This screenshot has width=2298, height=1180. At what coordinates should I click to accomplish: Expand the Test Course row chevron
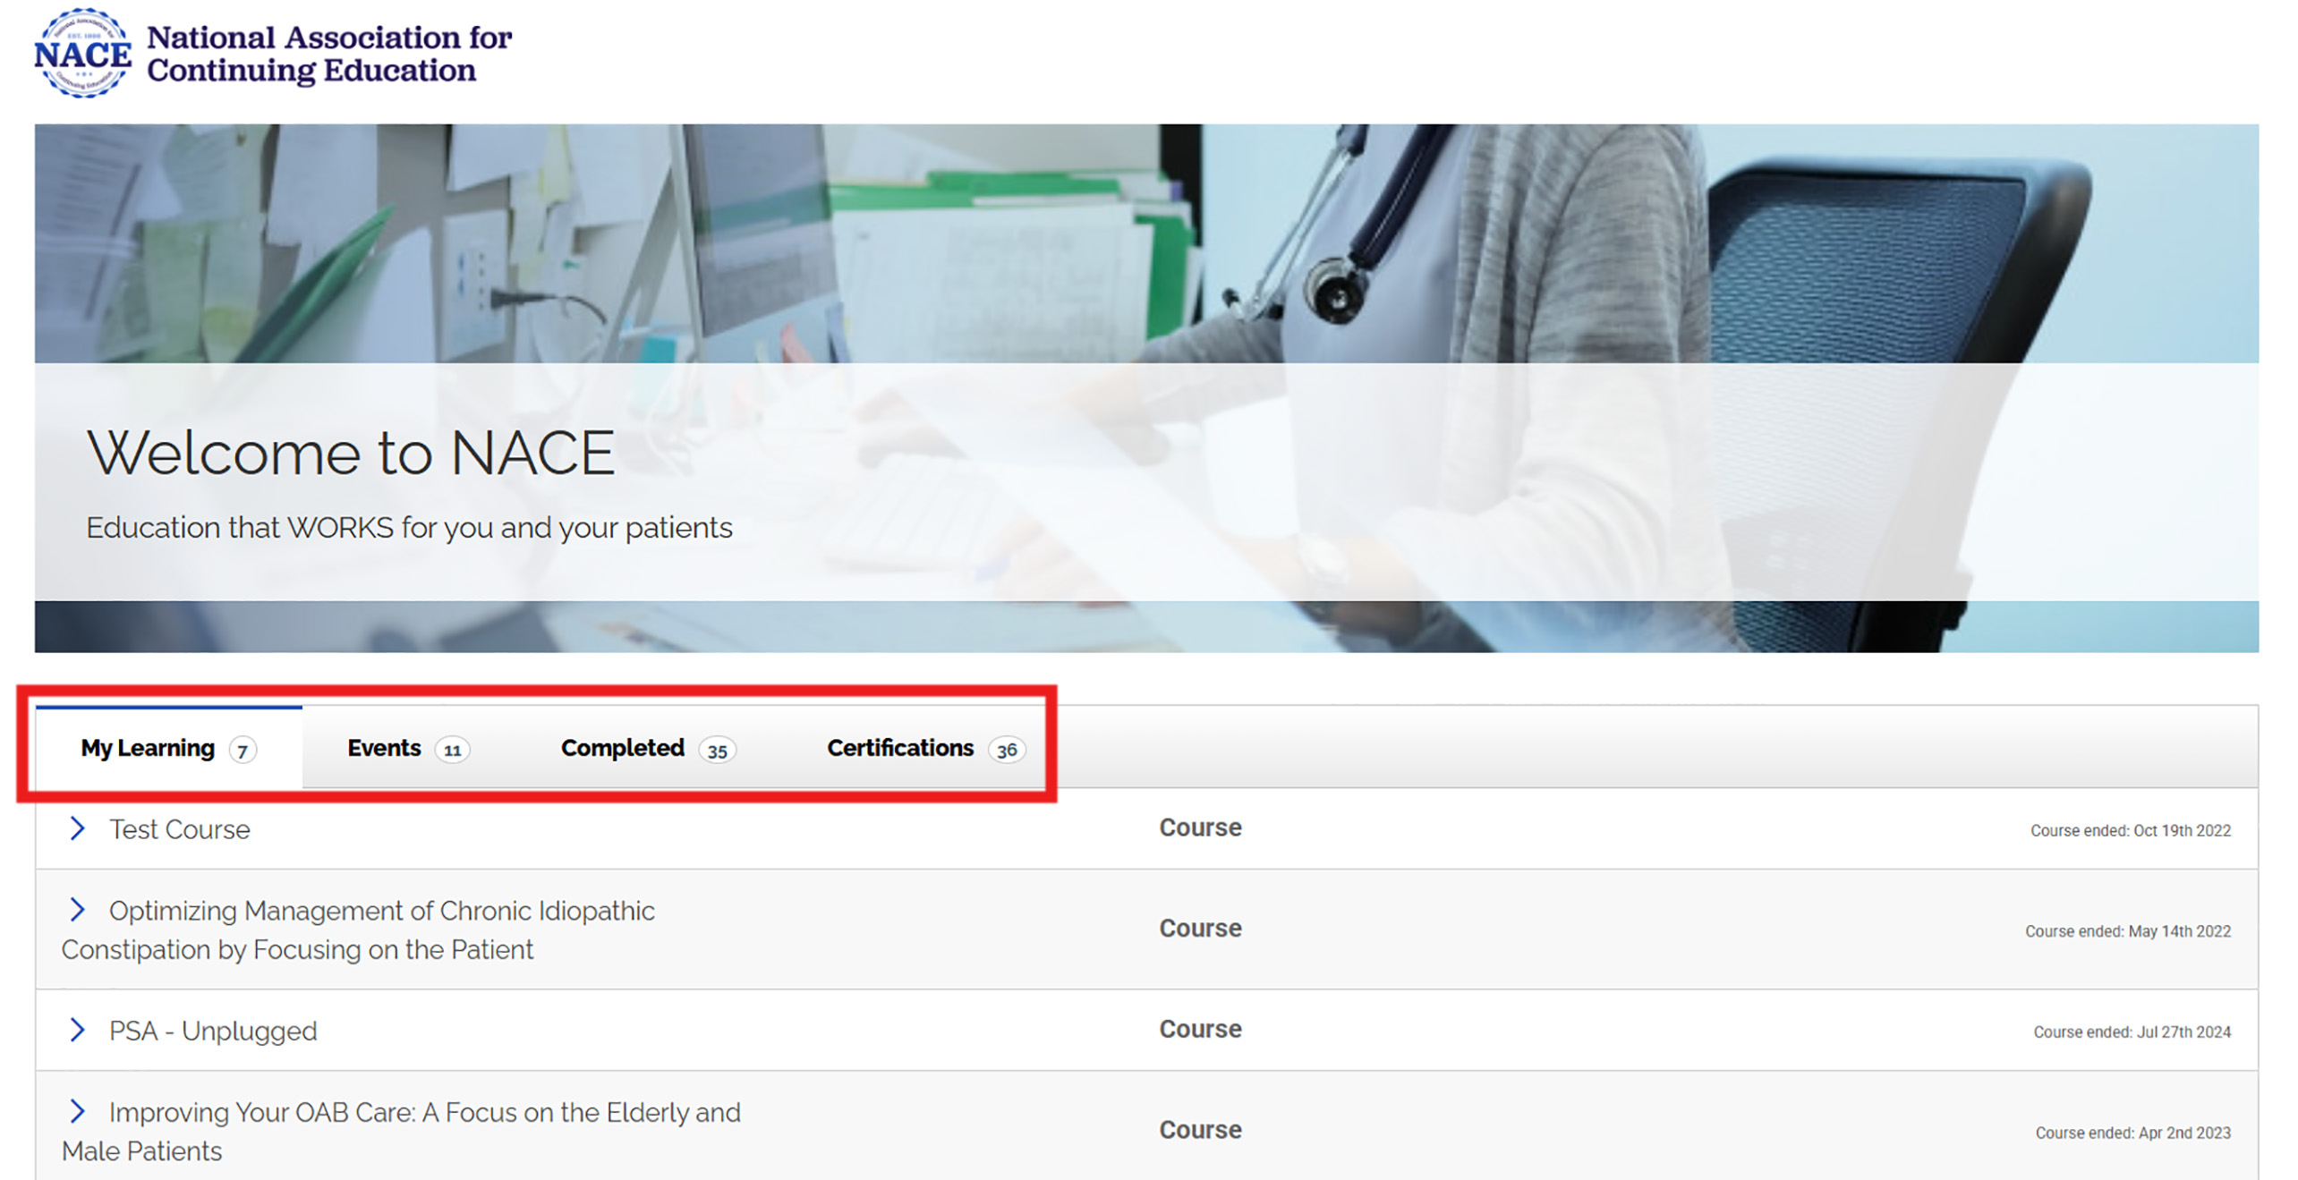tap(77, 828)
